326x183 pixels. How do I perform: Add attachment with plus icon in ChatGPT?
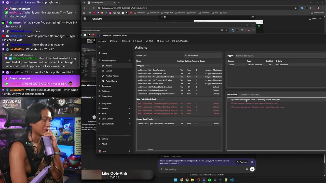161,169
